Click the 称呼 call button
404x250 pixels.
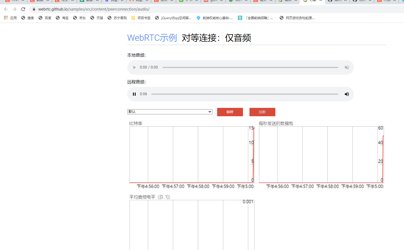(230, 112)
